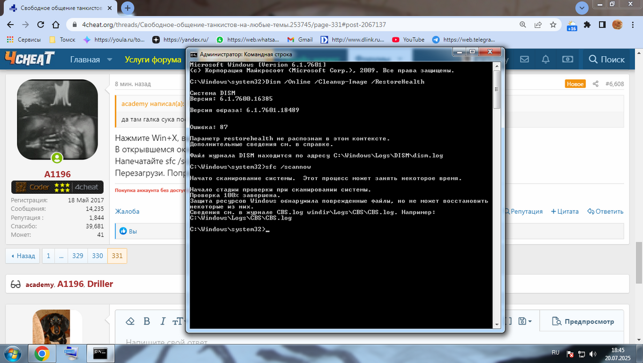
Task: Expand the Главная dropdown arrow
Action: point(109,59)
